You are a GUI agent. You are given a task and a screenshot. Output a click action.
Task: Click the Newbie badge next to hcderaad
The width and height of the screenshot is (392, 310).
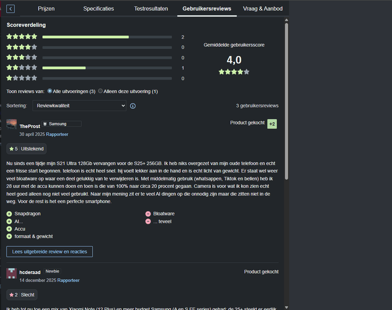52,271
